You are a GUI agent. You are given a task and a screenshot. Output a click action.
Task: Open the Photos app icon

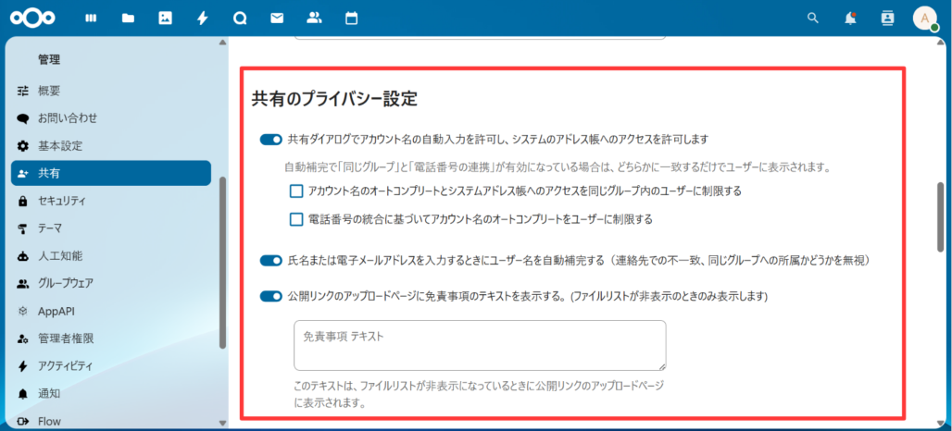pyautogui.click(x=165, y=18)
